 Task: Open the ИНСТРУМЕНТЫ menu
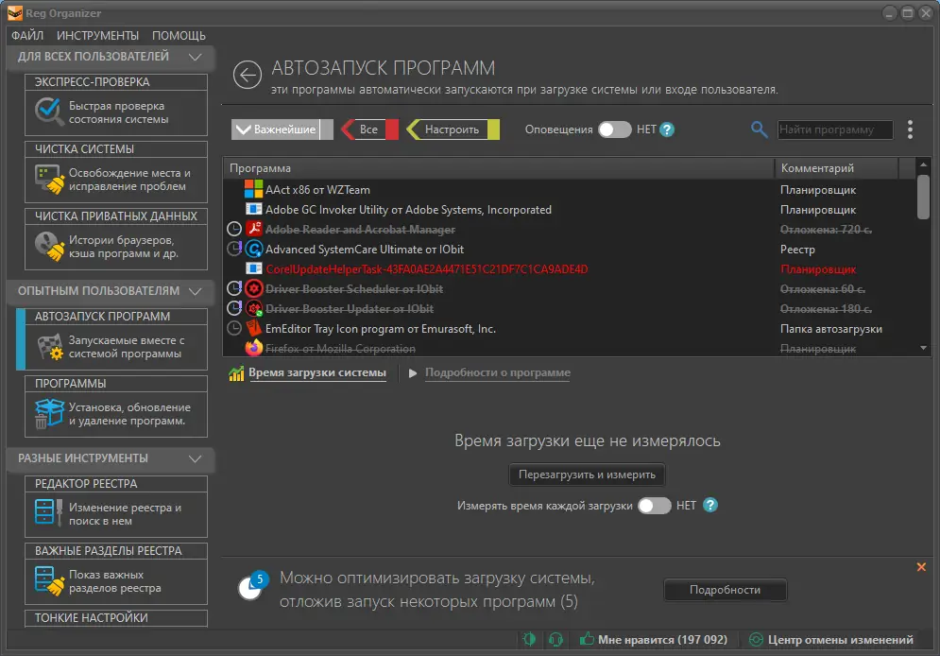[x=97, y=35]
